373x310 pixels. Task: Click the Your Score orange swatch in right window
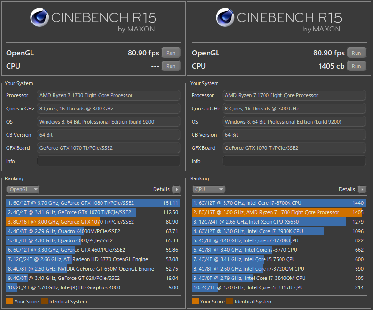(x=195, y=302)
